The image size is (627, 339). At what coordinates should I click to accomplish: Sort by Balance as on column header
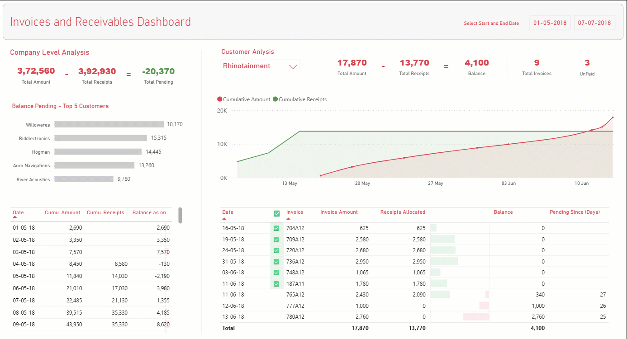point(149,212)
